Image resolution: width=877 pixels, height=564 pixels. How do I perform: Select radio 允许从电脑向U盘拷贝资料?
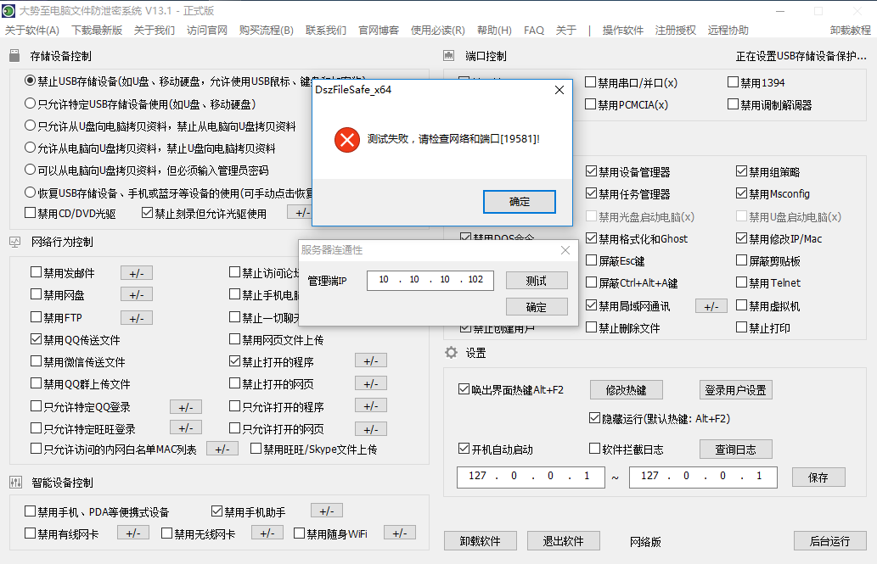point(31,148)
